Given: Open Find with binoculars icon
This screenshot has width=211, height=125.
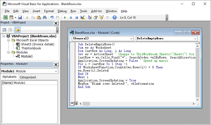Looking at the screenshot, I should click(44, 17).
